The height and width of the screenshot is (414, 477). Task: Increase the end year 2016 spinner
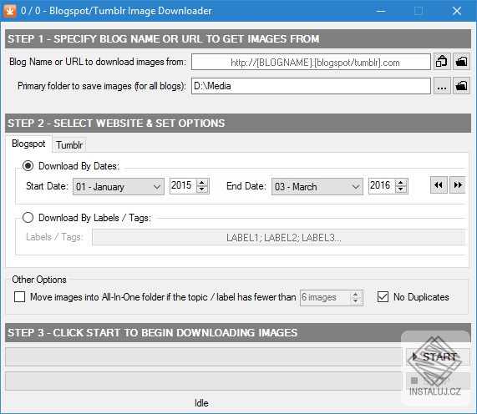401,183
